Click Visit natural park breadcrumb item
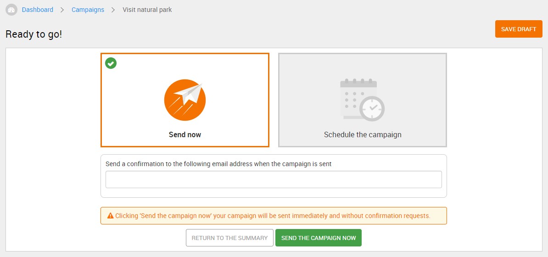Screen dimensions: 548x257 147,10
